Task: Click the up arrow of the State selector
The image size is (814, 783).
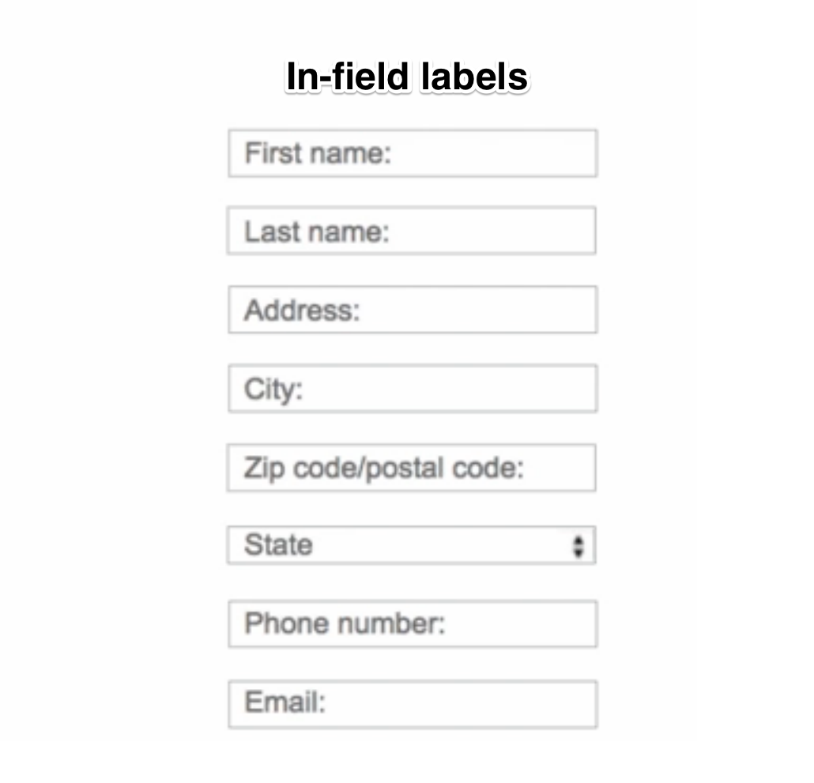Action: click(x=578, y=540)
